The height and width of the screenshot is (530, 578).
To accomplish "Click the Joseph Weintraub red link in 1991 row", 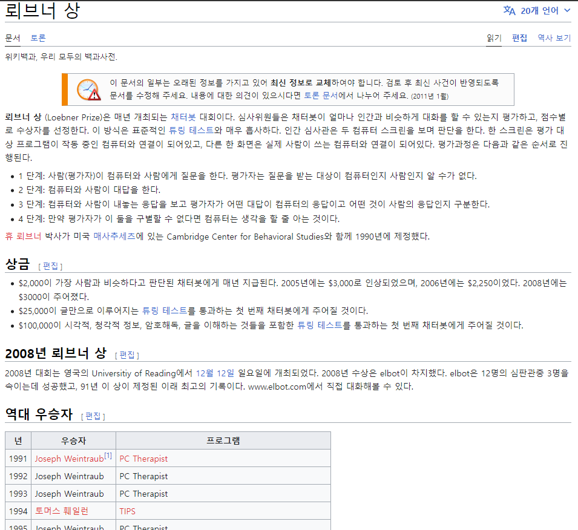I will tap(70, 459).
